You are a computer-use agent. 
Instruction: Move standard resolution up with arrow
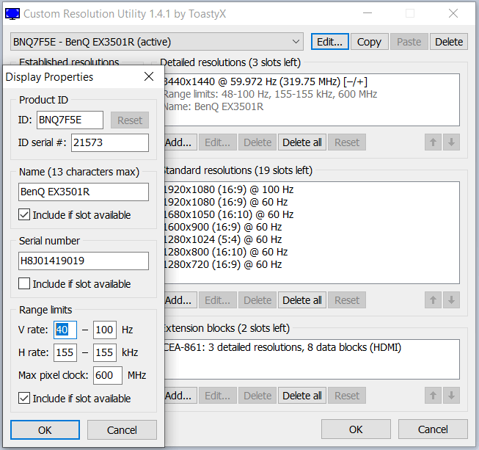[x=433, y=300]
